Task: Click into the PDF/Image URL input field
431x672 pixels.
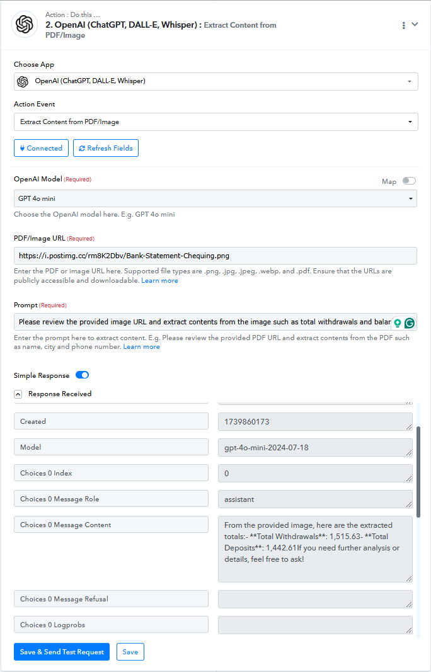Action: pos(215,256)
